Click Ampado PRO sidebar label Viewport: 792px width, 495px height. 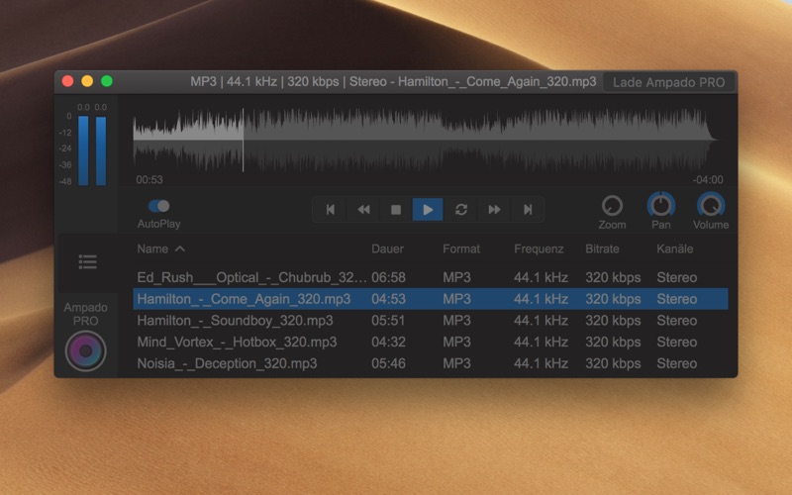pos(85,314)
